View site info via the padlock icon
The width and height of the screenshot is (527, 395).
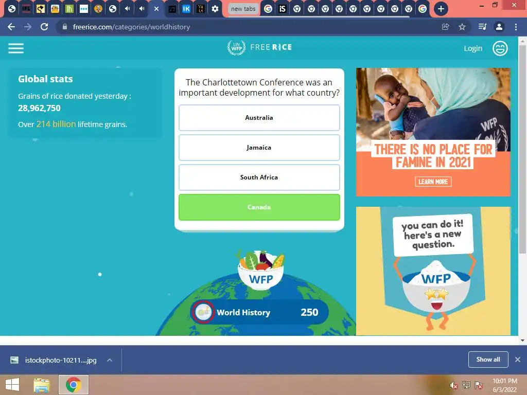pos(65,27)
